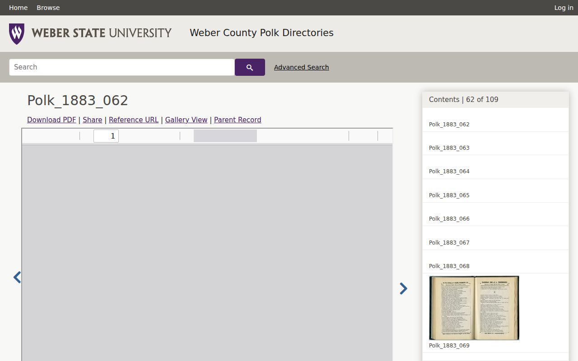Click the Polk_1883_069 caption

449,345
